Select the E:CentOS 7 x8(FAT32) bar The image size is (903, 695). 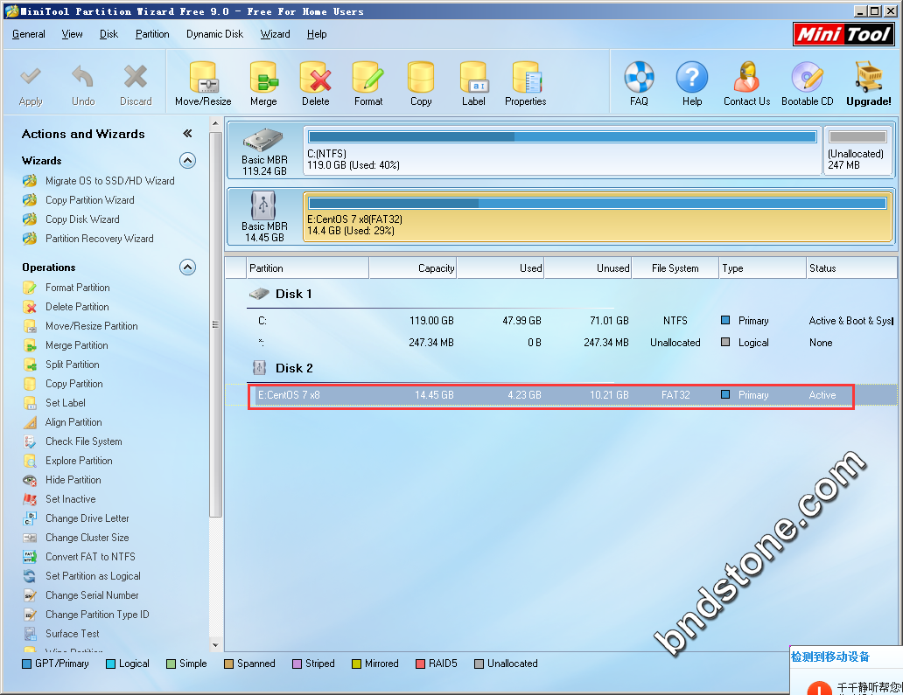point(598,216)
